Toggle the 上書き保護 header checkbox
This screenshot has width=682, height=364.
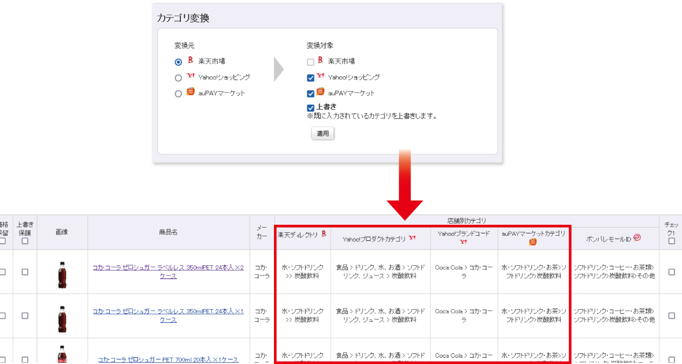[x=25, y=241]
